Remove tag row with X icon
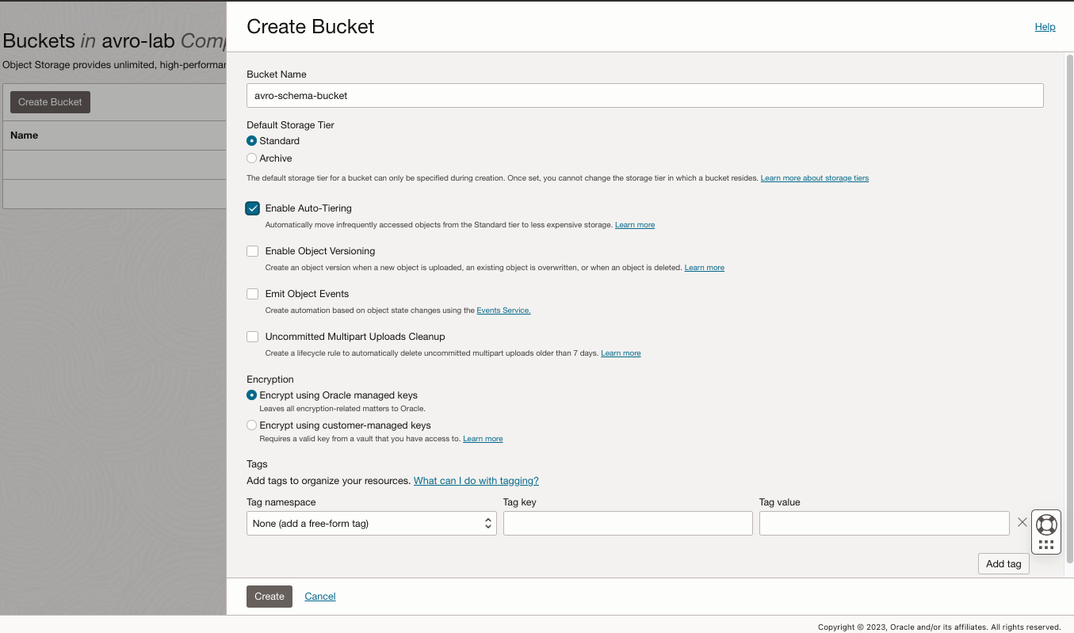Image resolution: width=1074 pixels, height=633 pixels. click(x=1022, y=523)
